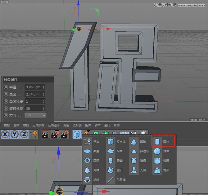The height and width of the screenshot is (195, 208).
Task: Open the 方向 +Y dropdown
Action: tap(36, 115)
